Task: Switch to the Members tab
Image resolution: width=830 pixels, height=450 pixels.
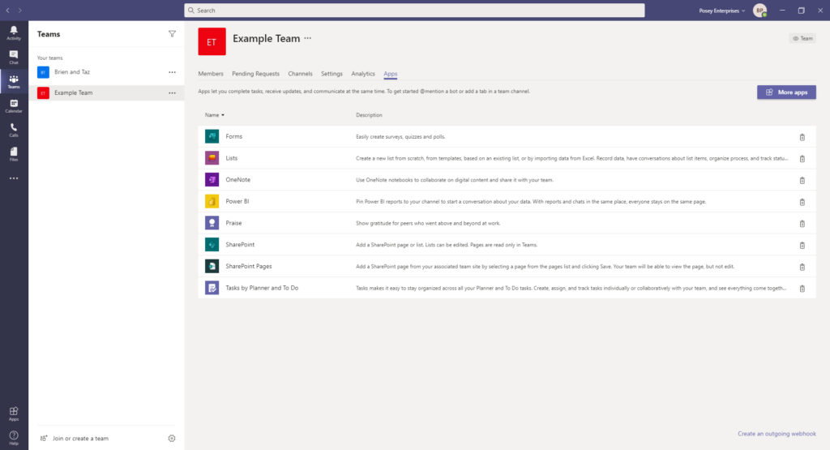Action: click(x=211, y=74)
